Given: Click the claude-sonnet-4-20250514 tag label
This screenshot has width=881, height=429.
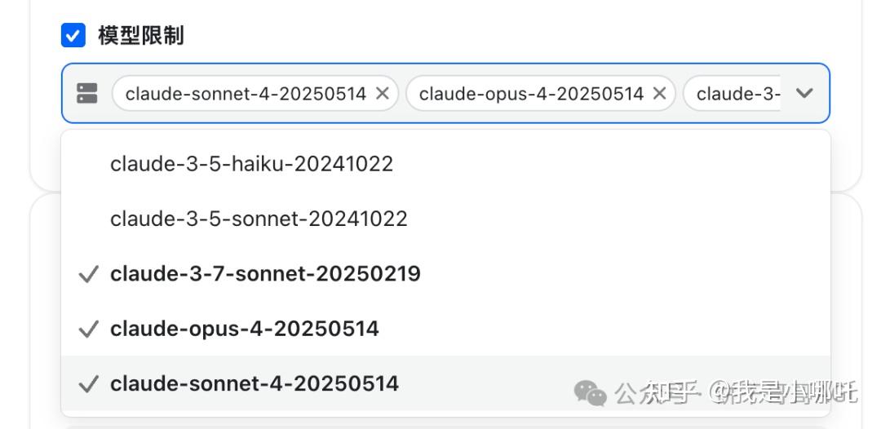Looking at the screenshot, I should [246, 94].
